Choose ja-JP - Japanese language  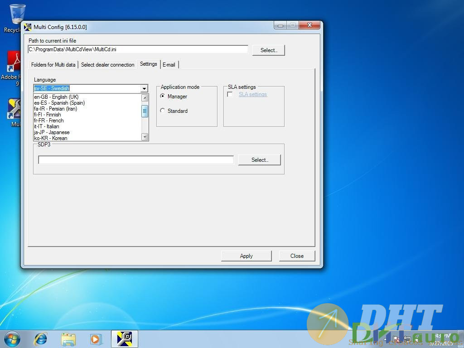(x=87, y=132)
